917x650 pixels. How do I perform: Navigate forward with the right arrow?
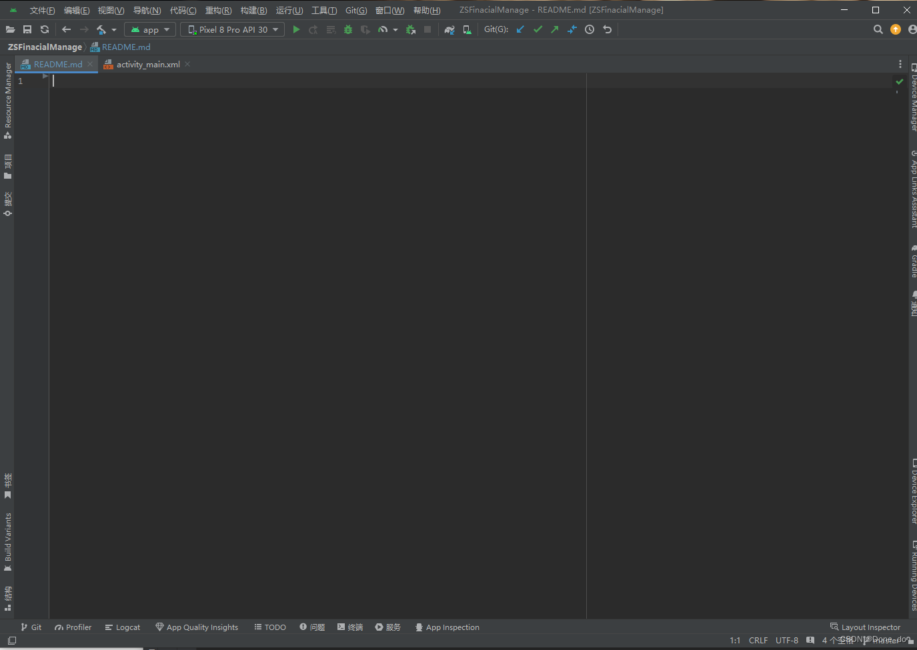pos(84,29)
